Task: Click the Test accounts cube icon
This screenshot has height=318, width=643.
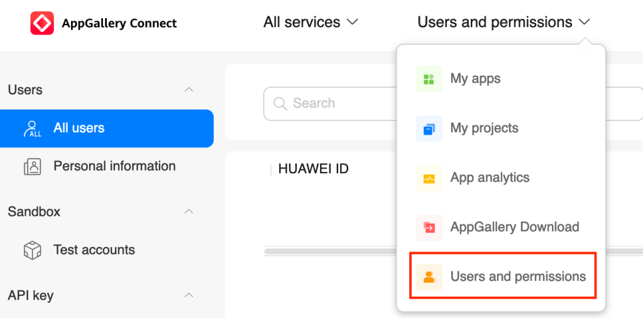Action: 32,250
